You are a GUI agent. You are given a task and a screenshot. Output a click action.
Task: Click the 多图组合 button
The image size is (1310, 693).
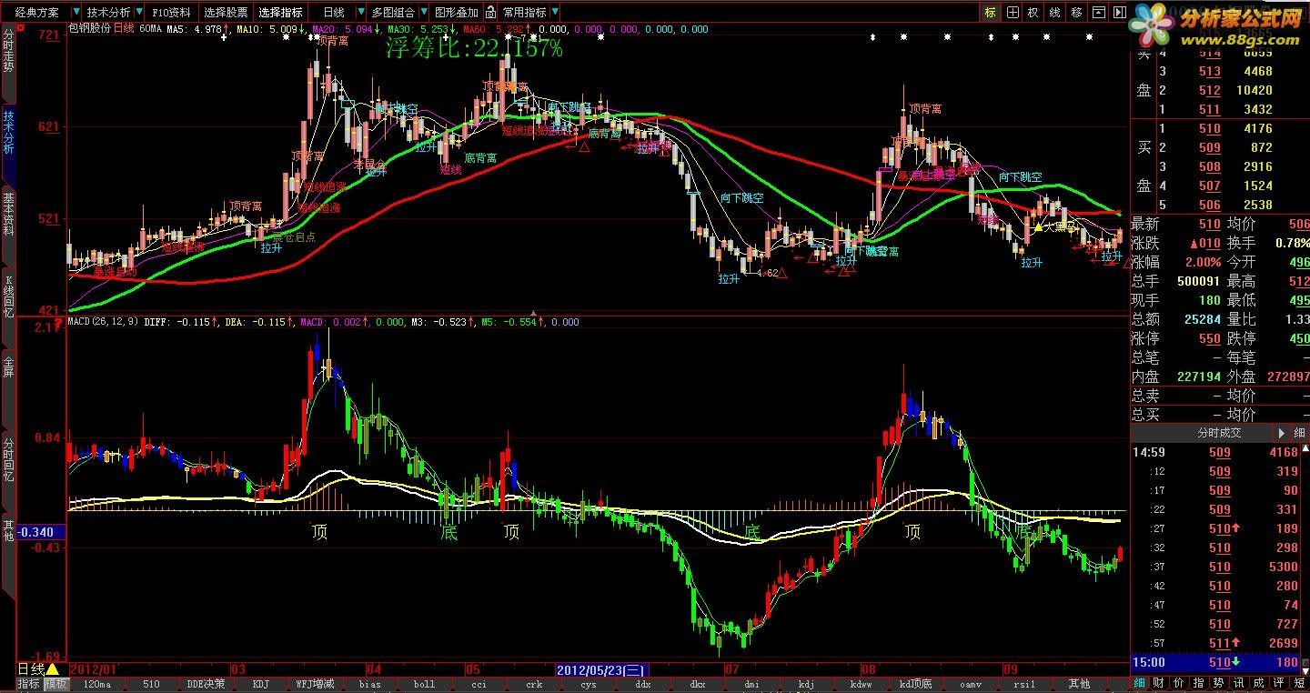393,13
